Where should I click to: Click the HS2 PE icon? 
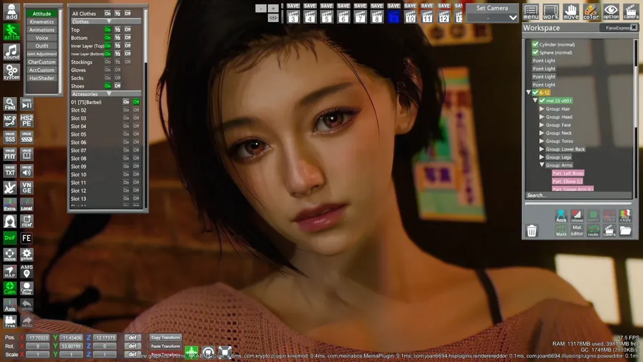(27, 120)
